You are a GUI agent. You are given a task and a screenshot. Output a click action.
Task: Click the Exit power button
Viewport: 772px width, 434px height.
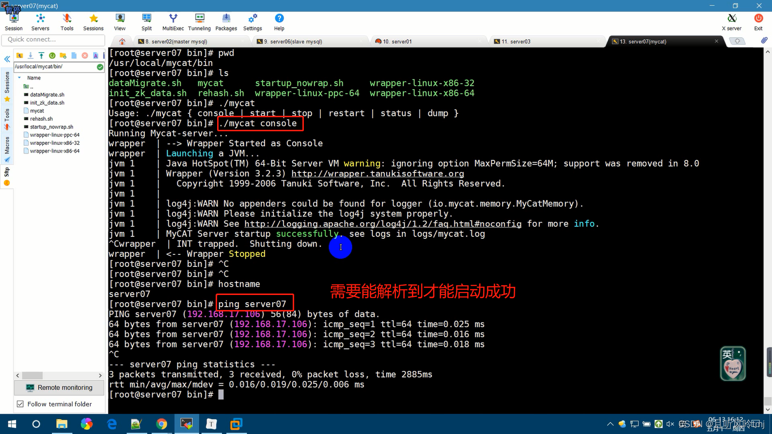[x=758, y=22]
